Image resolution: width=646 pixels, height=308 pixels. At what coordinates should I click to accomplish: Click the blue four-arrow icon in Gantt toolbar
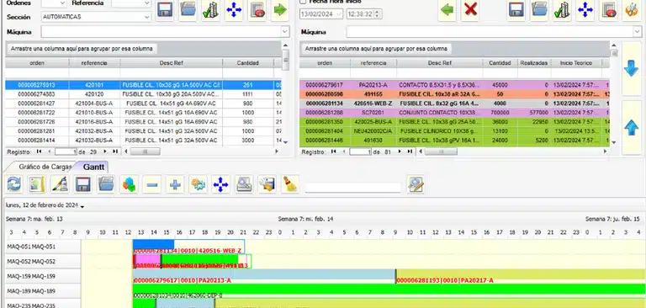(x=221, y=184)
